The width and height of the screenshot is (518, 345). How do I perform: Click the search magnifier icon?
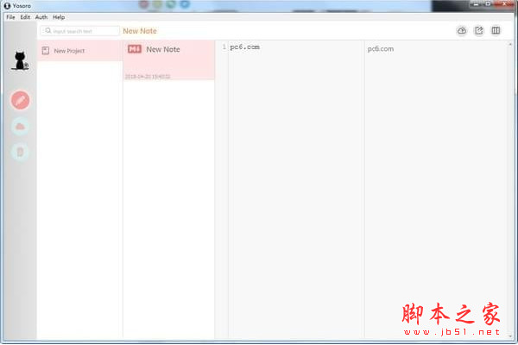click(48, 31)
